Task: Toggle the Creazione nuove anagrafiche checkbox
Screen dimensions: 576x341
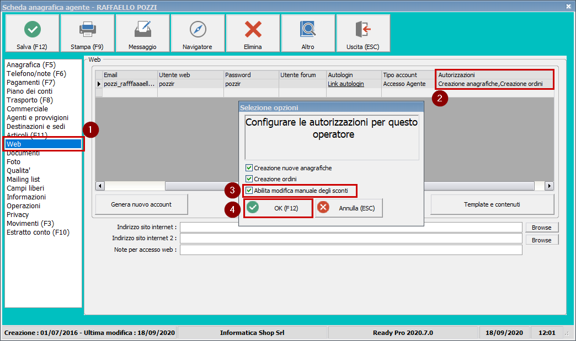Action: (x=249, y=168)
